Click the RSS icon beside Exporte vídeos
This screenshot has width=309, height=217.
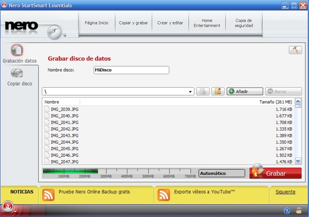(x=164, y=195)
